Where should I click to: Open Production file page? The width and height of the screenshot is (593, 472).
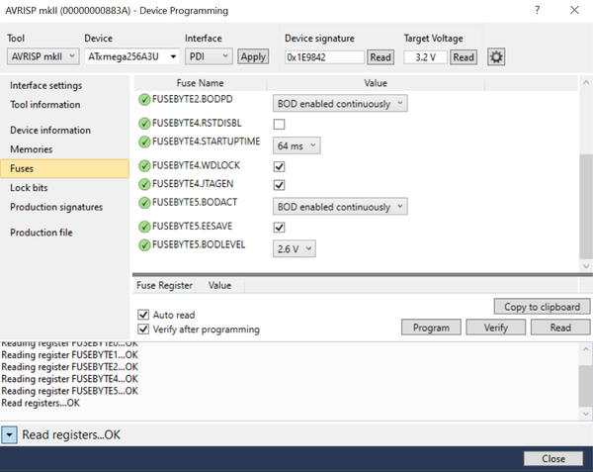pyautogui.click(x=42, y=233)
